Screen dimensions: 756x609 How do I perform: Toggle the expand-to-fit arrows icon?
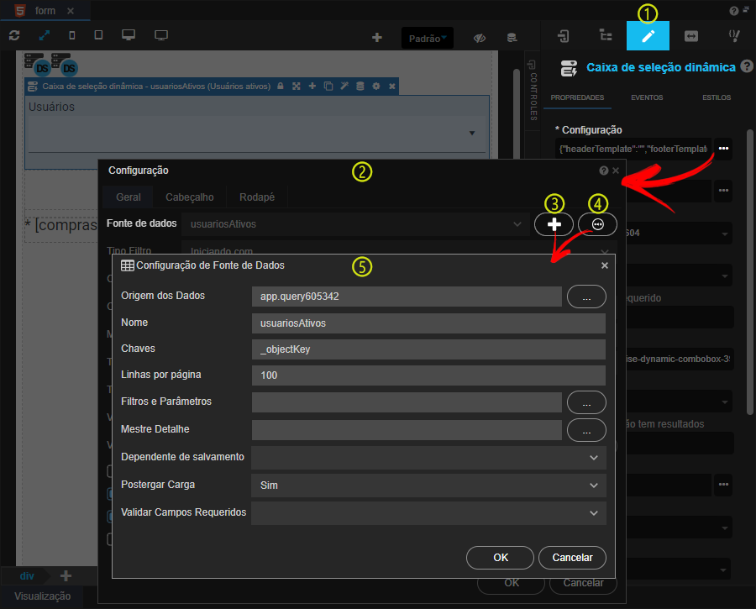[44, 35]
